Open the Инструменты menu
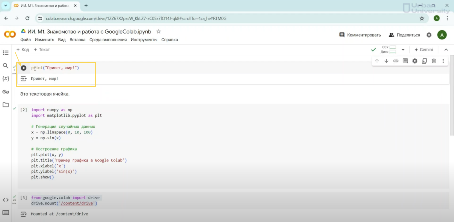The height and width of the screenshot is (222, 454). (144, 40)
